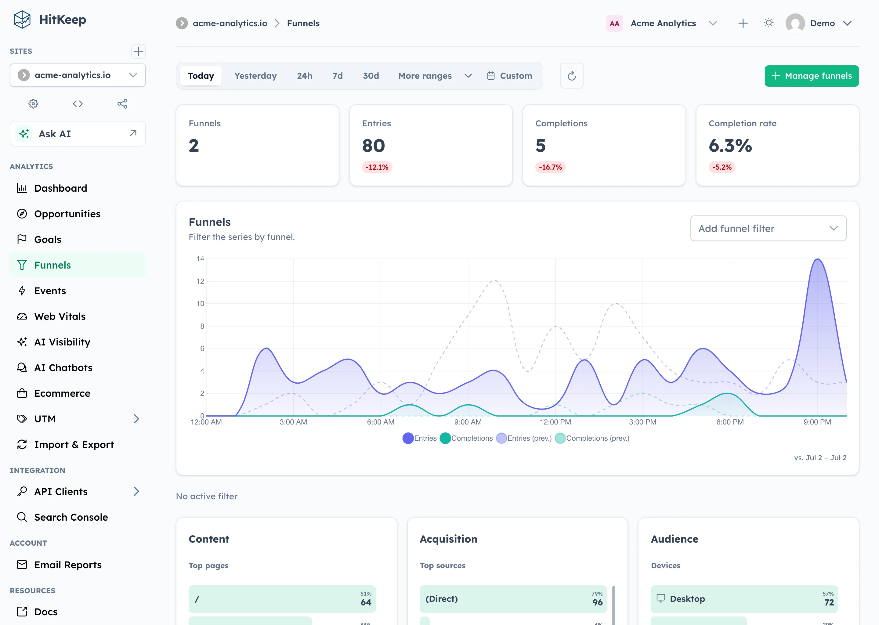The height and width of the screenshot is (625, 879).
Task: Click the Opportunities compass icon
Action: (22, 214)
